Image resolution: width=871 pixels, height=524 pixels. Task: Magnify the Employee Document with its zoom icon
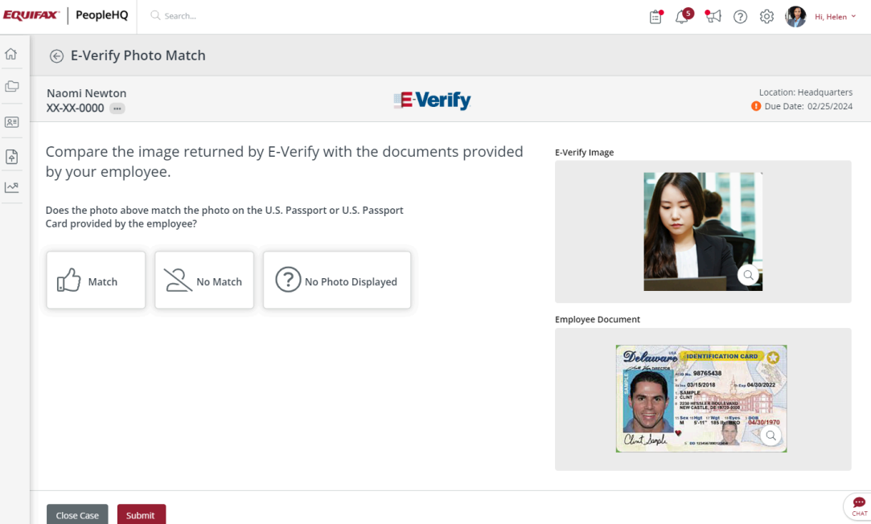[770, 435]
